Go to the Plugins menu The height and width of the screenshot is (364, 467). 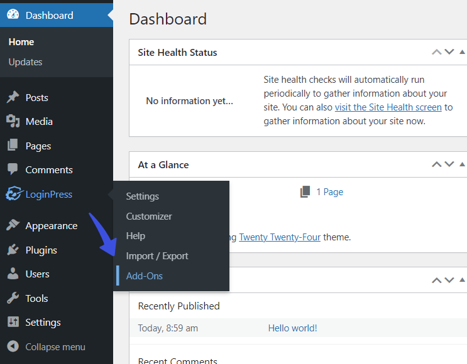(x=57, y=250)
